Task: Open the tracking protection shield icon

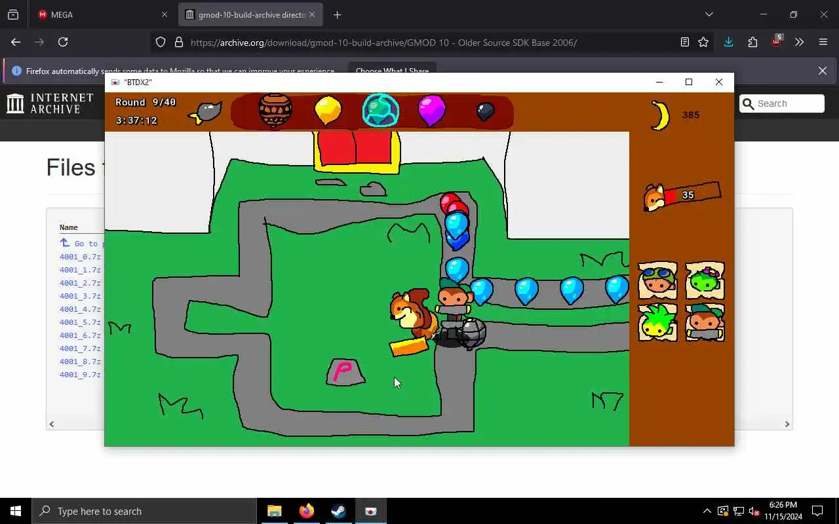Action: tap(161, 43)
